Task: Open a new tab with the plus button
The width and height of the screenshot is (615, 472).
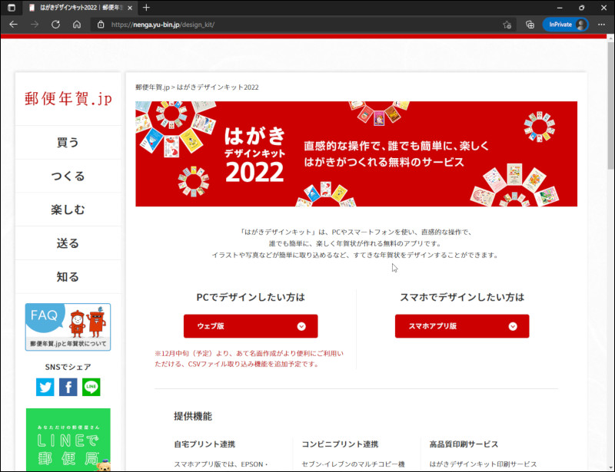Action: [x=146, y=7]
